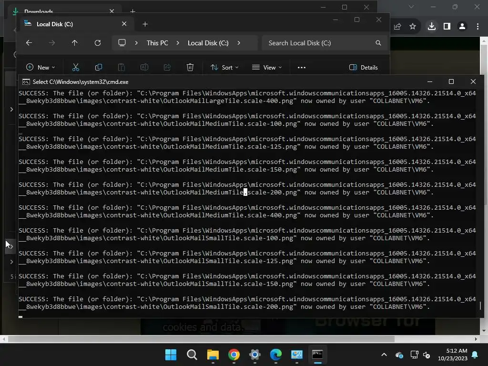
Task: Click the Paste icon in Explorer toolbar
Action: [122, 67]
